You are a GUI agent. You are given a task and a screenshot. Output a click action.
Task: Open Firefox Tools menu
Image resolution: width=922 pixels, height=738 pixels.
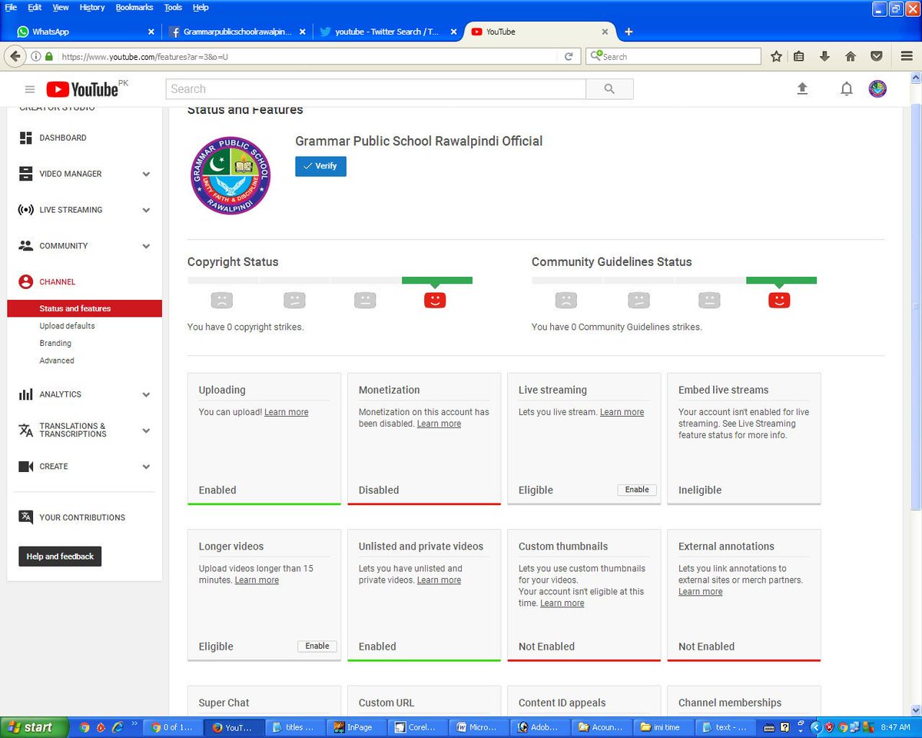pos(173,7)
